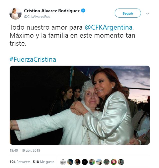
Task: Open the @CrisAlvarezRod handle
Action: [x=37, y=17]
